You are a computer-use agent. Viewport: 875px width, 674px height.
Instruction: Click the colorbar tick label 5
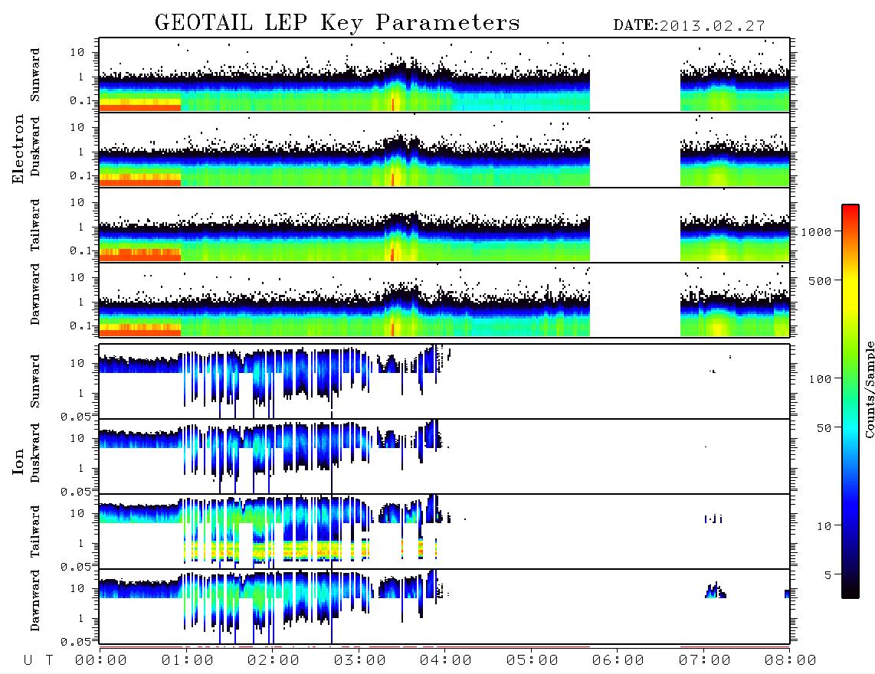(x=827, y=575)
